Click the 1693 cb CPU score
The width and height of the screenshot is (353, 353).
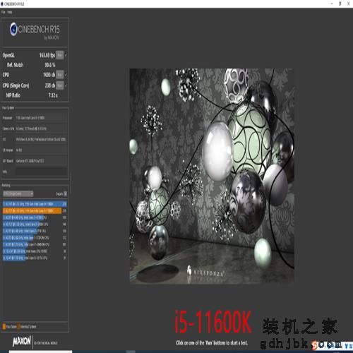tap(49, 75)
